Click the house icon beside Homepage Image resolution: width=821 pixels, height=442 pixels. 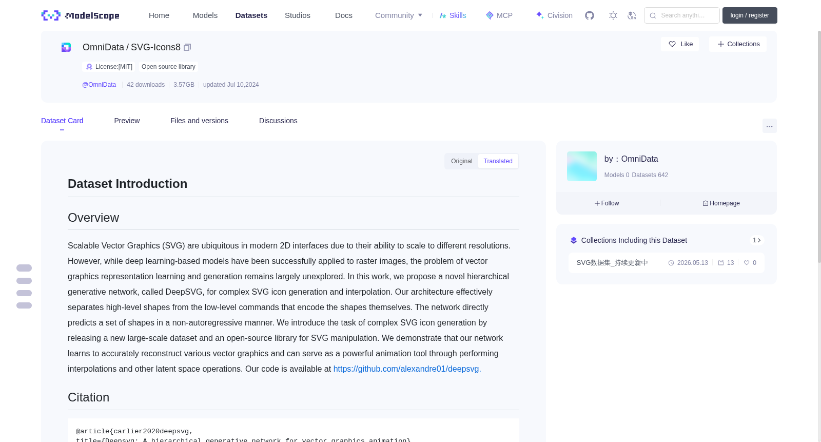706,203
